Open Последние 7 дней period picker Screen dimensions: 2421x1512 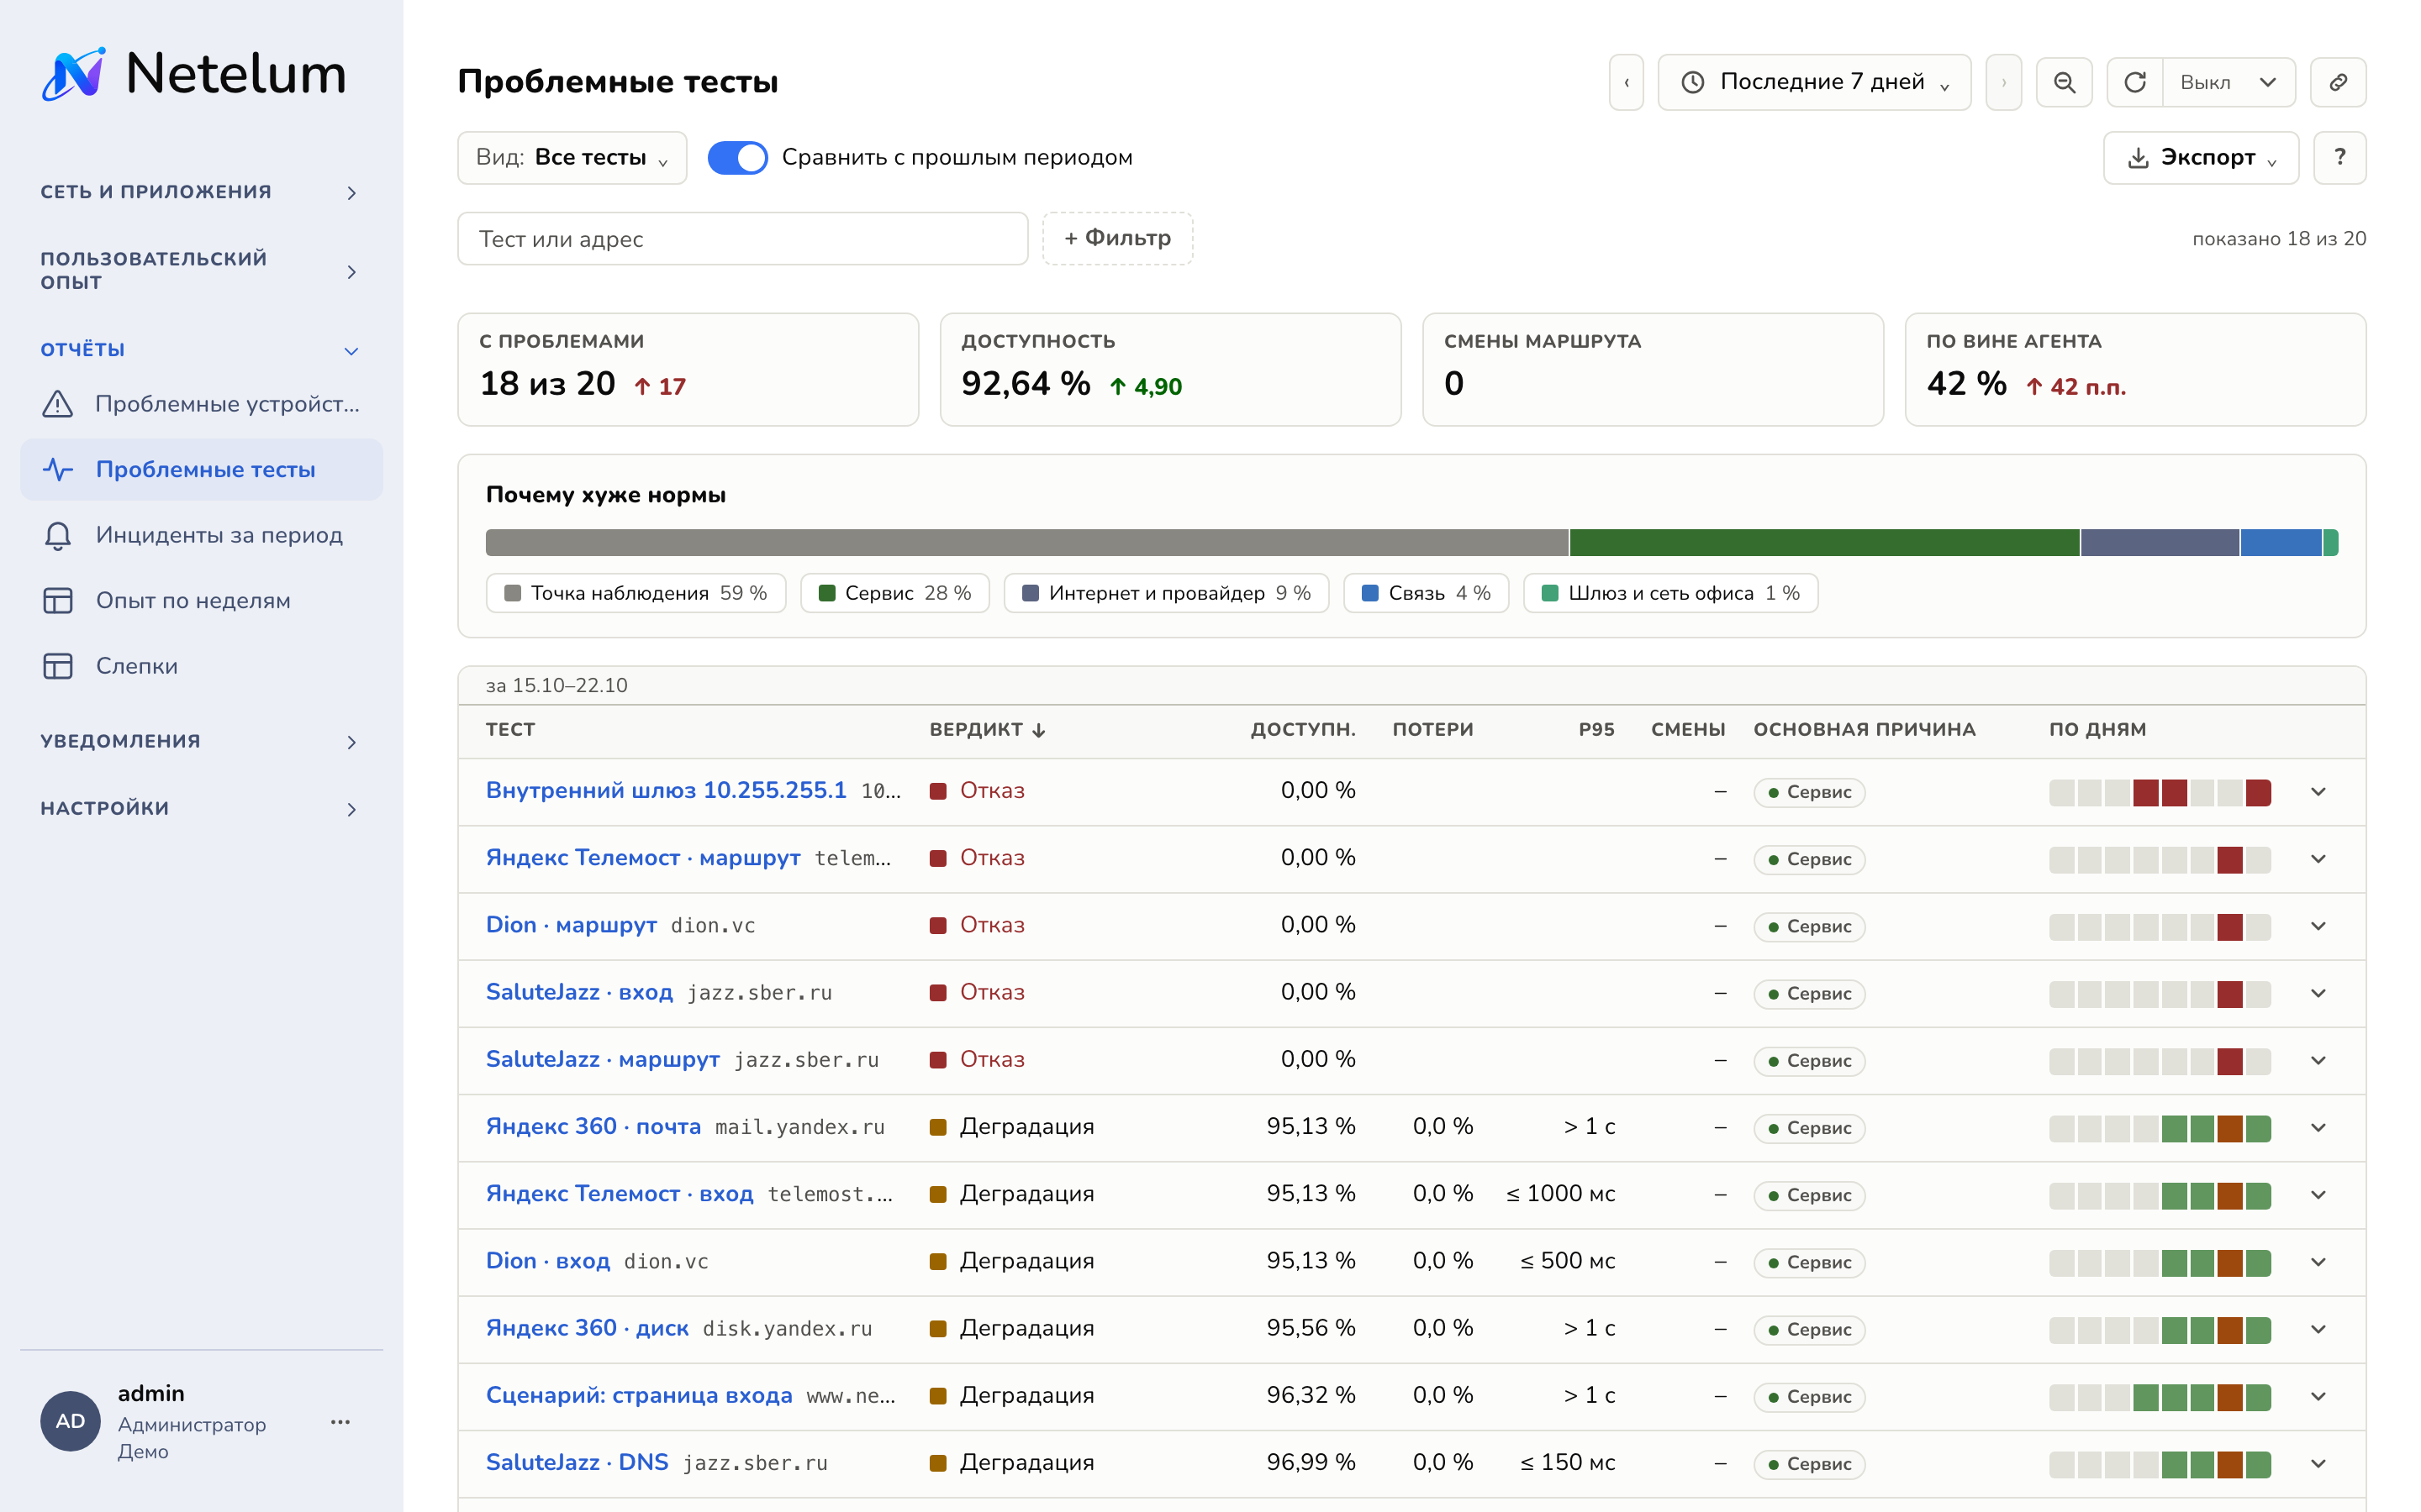point(1814,82)
